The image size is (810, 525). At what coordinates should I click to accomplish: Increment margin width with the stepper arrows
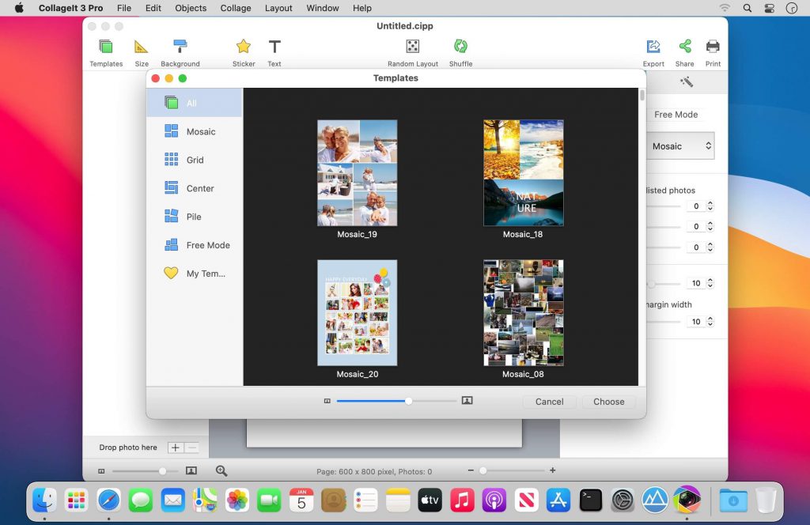click(710, 321)
